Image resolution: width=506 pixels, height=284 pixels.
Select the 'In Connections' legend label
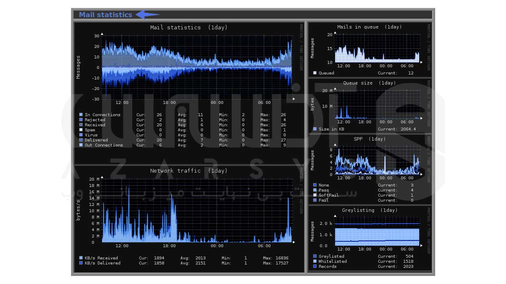point(103,115)
